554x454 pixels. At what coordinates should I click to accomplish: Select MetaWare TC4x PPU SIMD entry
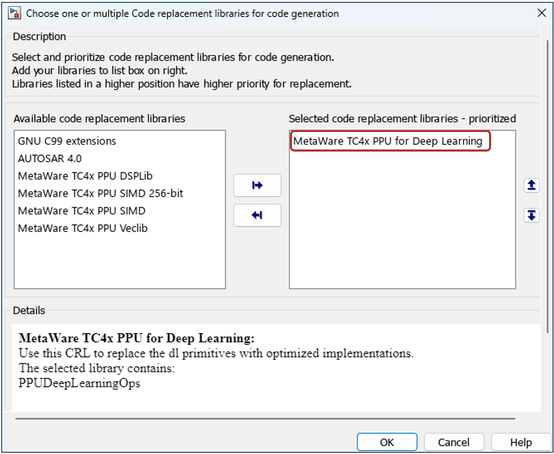[x=82, y=211]
